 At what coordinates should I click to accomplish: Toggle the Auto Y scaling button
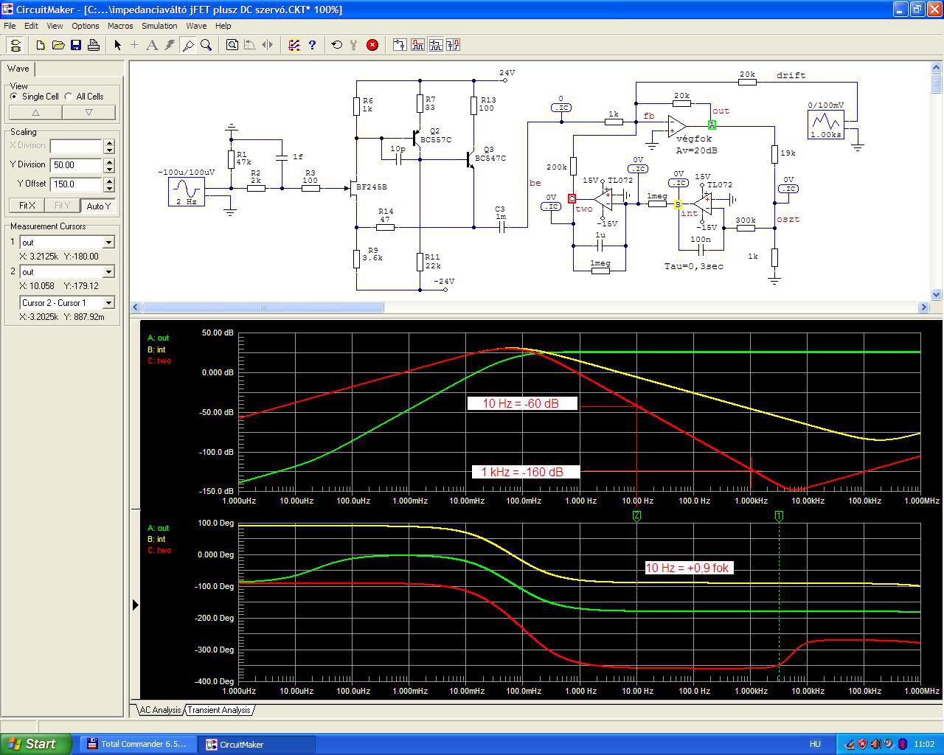[98, 206]
